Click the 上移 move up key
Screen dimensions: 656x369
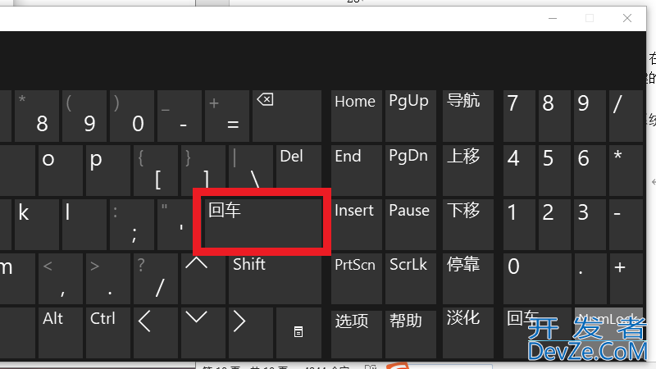tap(468, 171)
